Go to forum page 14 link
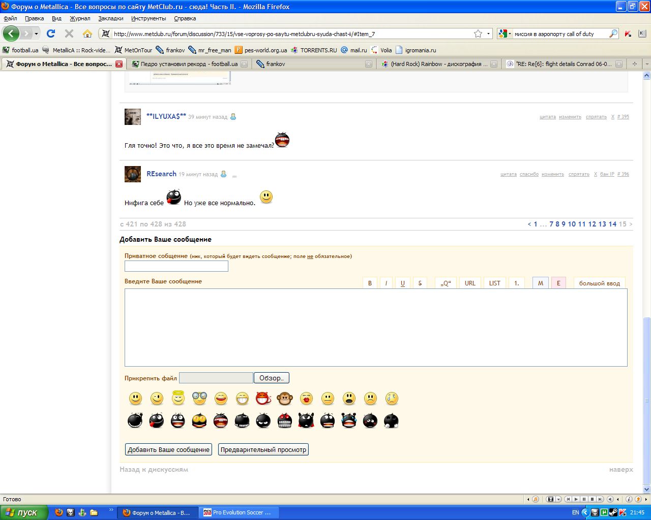Viewport: 651px width, 520px height. tap(612, 224)
